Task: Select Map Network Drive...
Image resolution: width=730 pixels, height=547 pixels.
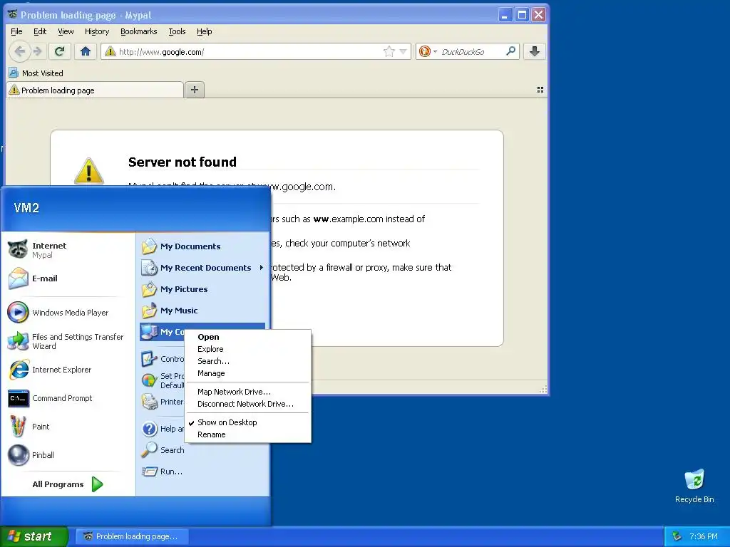Action: tap(247, 392)
